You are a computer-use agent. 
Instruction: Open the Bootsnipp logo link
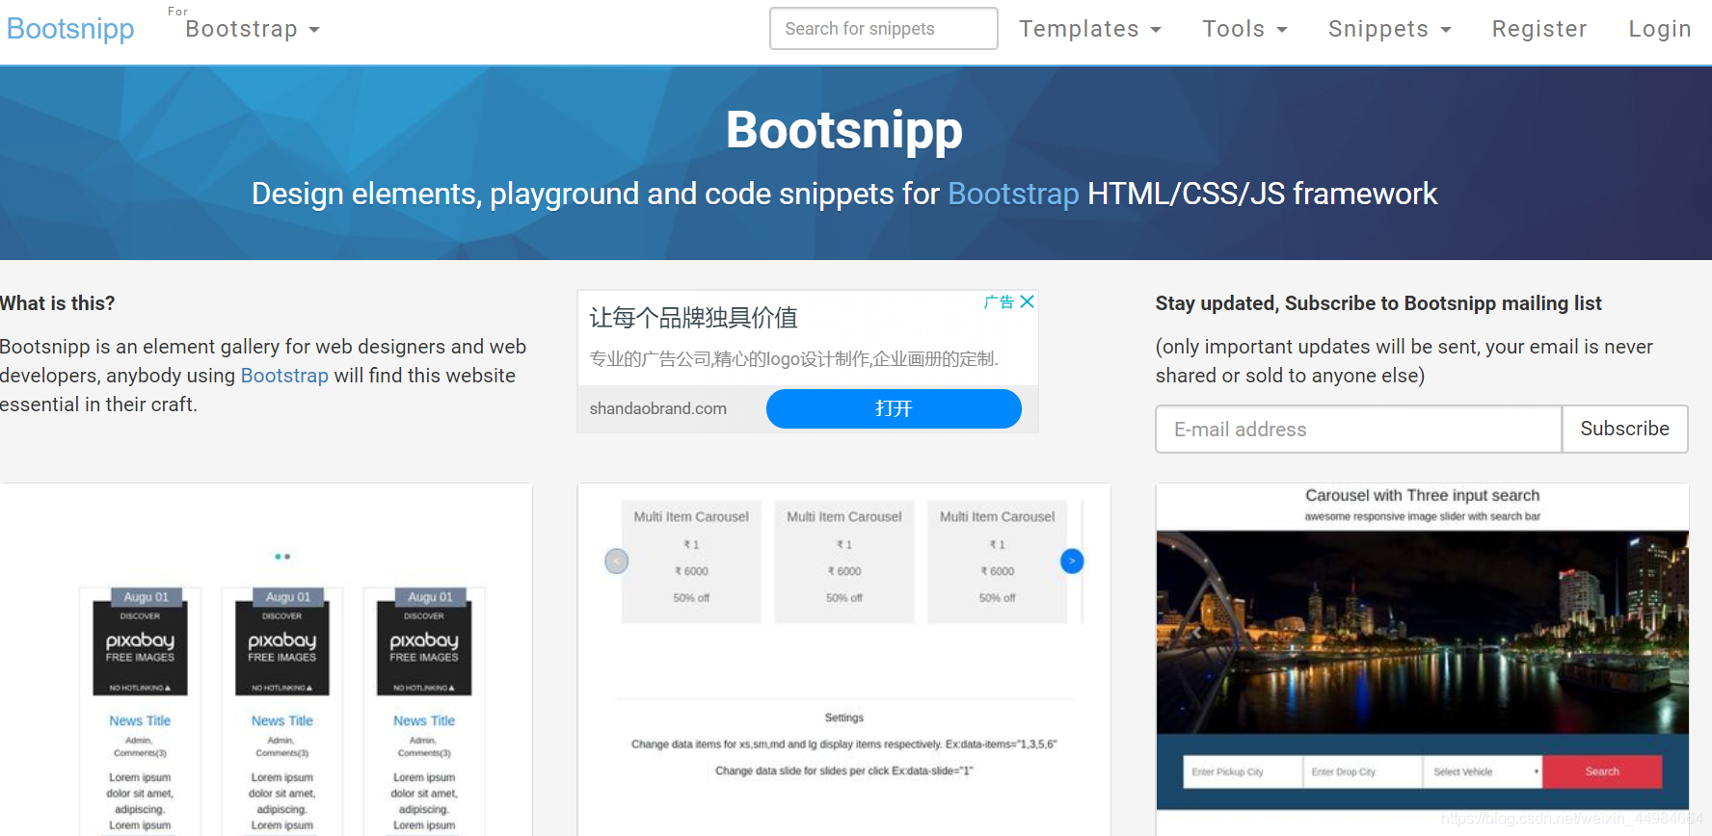click(x=70, y=29)
